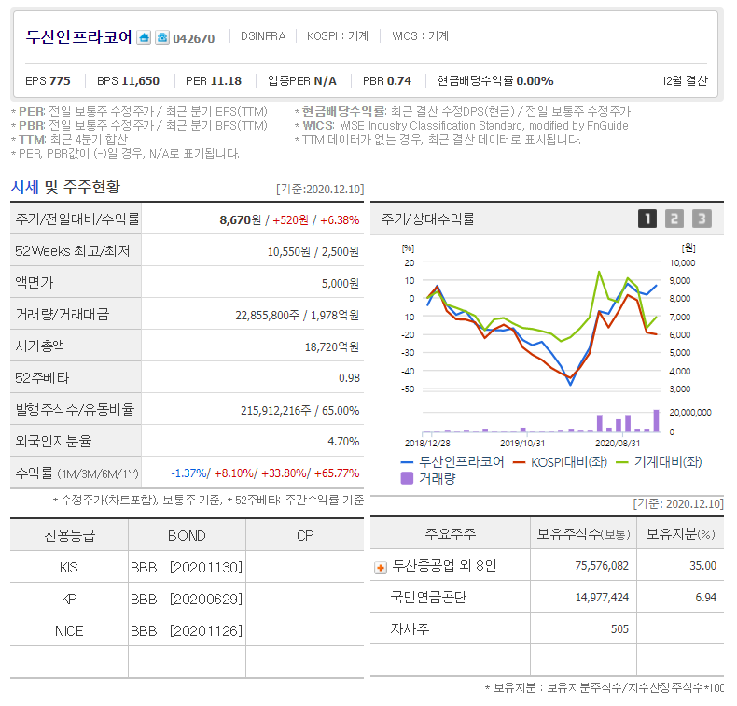The height and width of the screenshot is (706, 737).
Task: Select the 75,576,082 shares value
Action: pyautogui.click(x=602, y=566)
